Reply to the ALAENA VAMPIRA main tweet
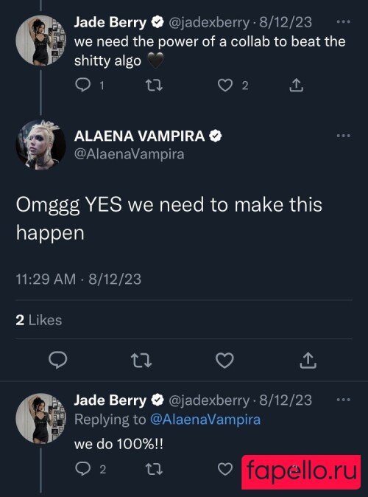The image size is (368, 497). [x=58, y=360]
